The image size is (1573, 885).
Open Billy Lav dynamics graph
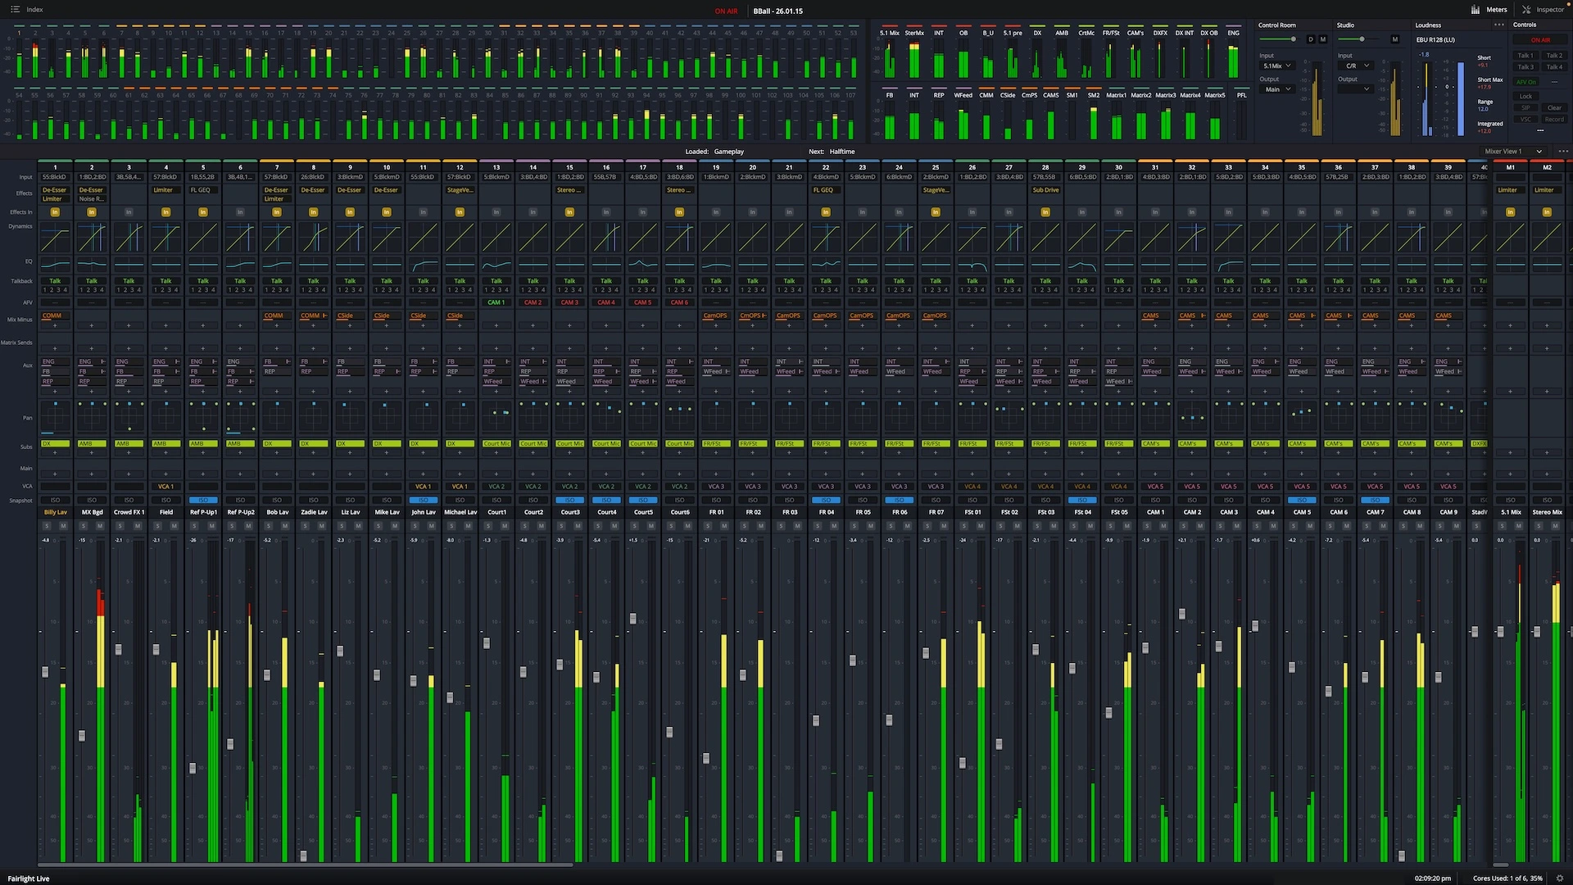pyautogui.click(x=55, y=238)
